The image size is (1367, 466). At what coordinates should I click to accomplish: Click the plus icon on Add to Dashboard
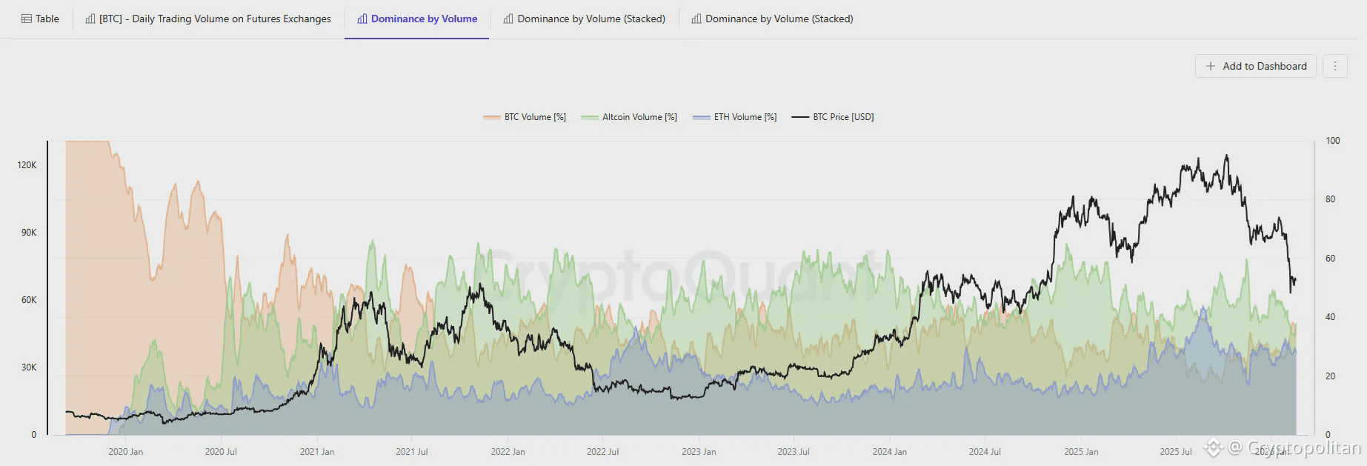click(1209, 66)
